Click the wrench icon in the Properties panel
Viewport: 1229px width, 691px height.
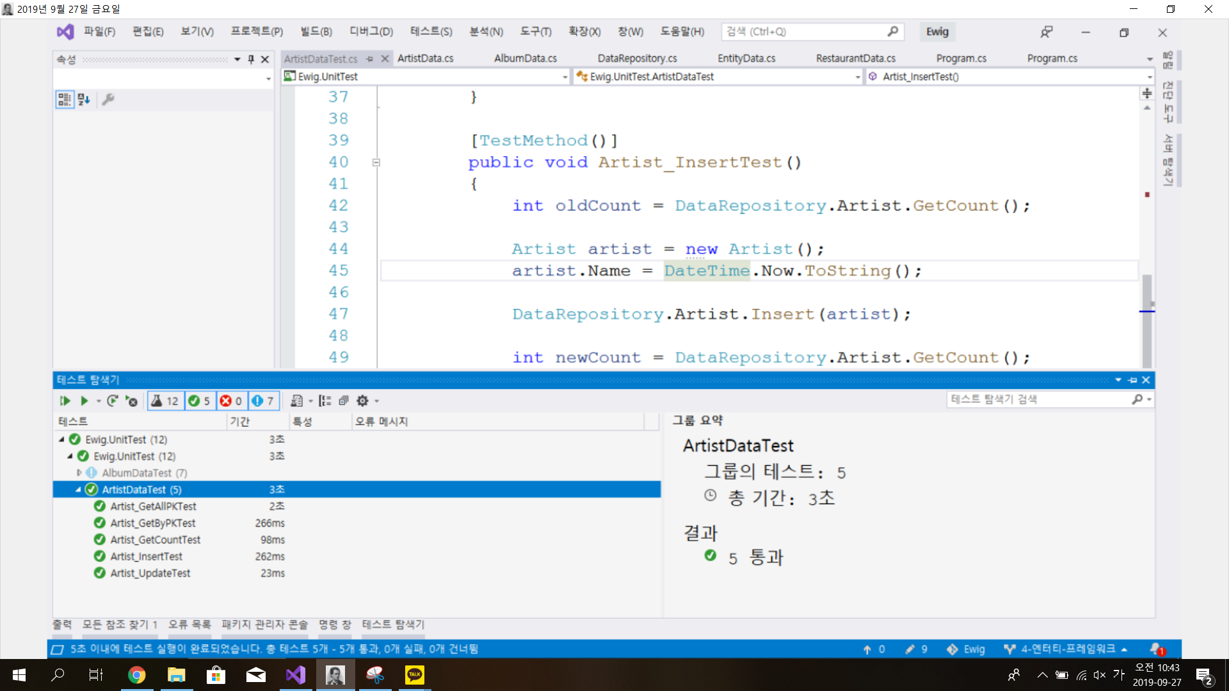pos(108,99)
